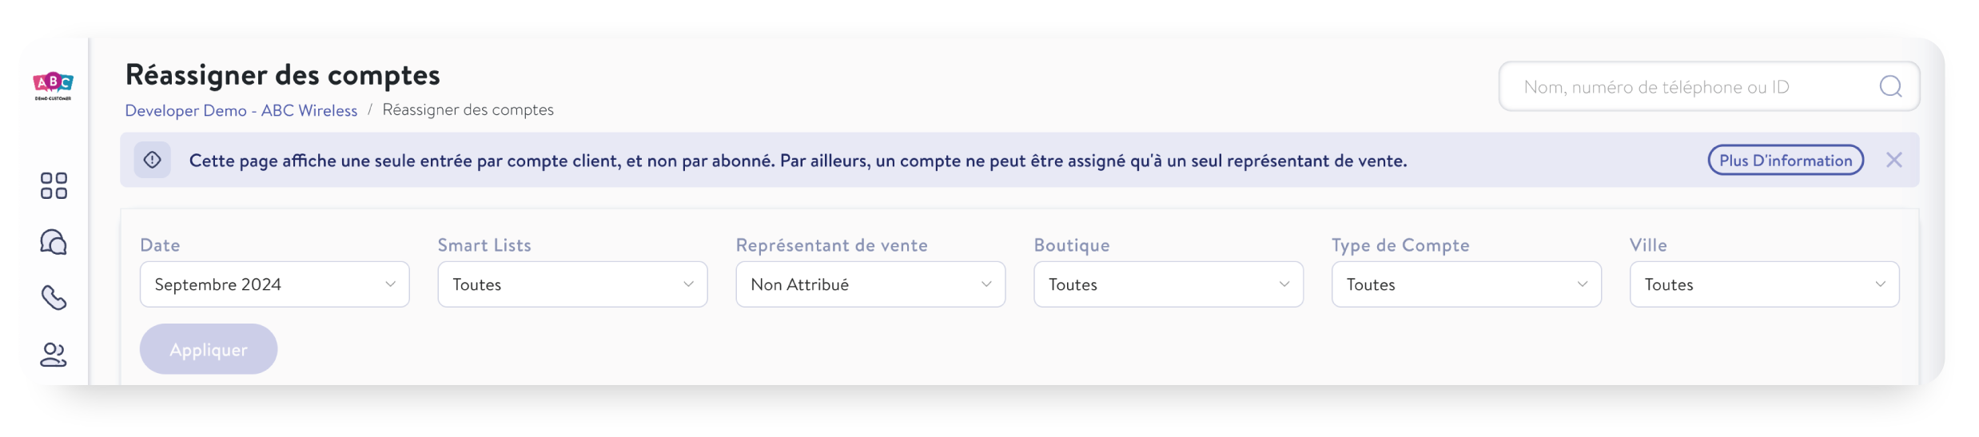Open the dashboard grid icon in sidebar
The image size is (1979, 437).
click(x=54, y=186)
